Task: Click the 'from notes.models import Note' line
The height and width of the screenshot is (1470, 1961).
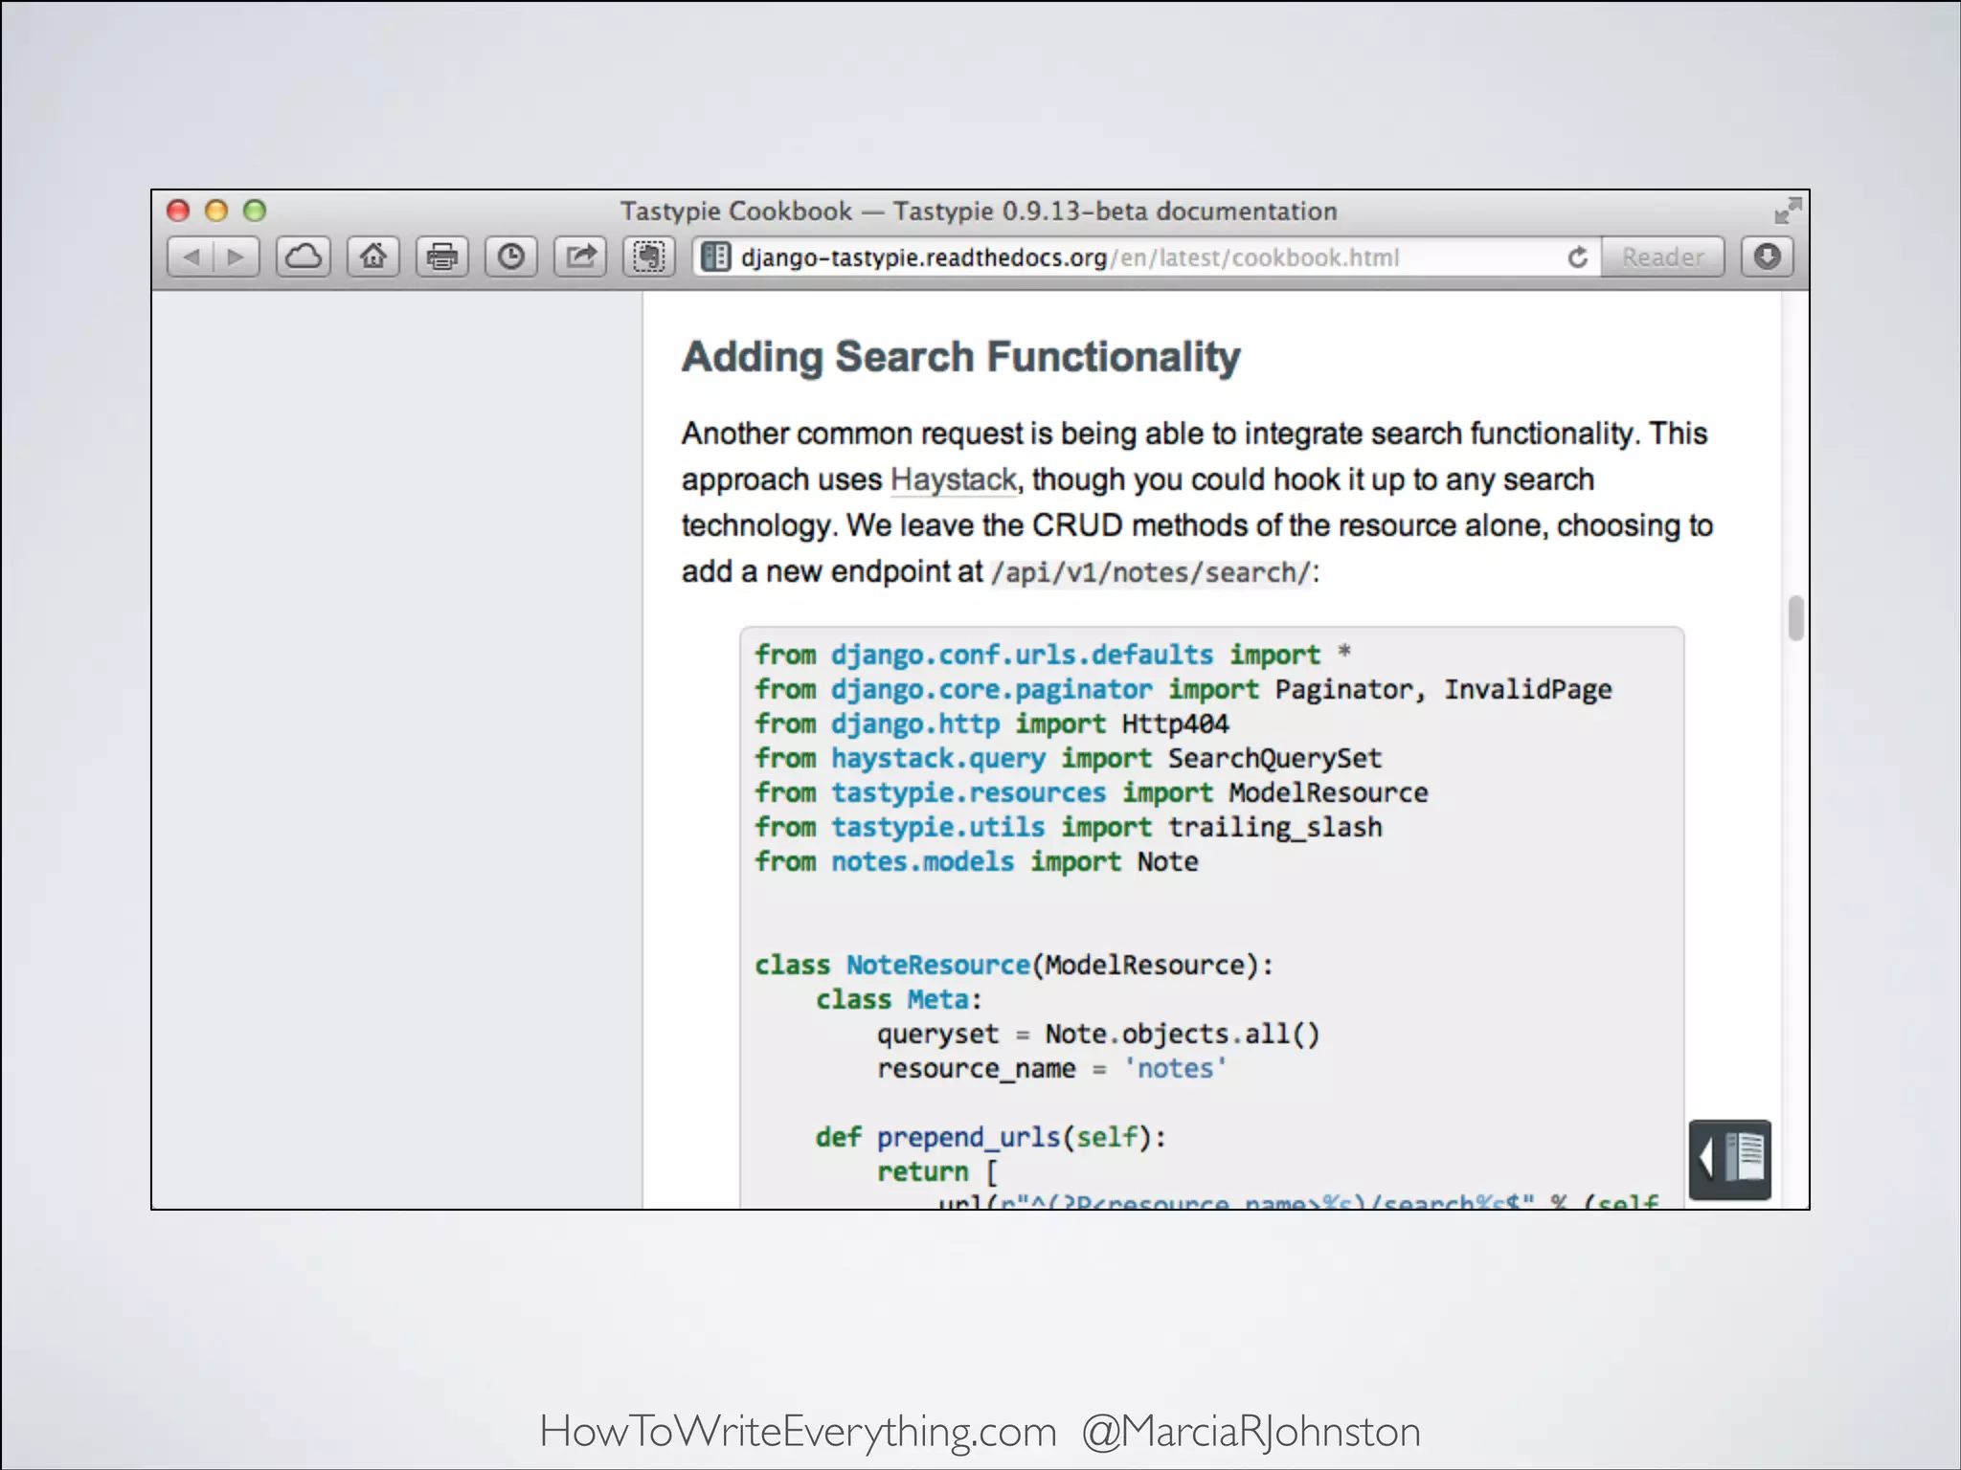Action: pyautogui.click(x=977, y=861)
